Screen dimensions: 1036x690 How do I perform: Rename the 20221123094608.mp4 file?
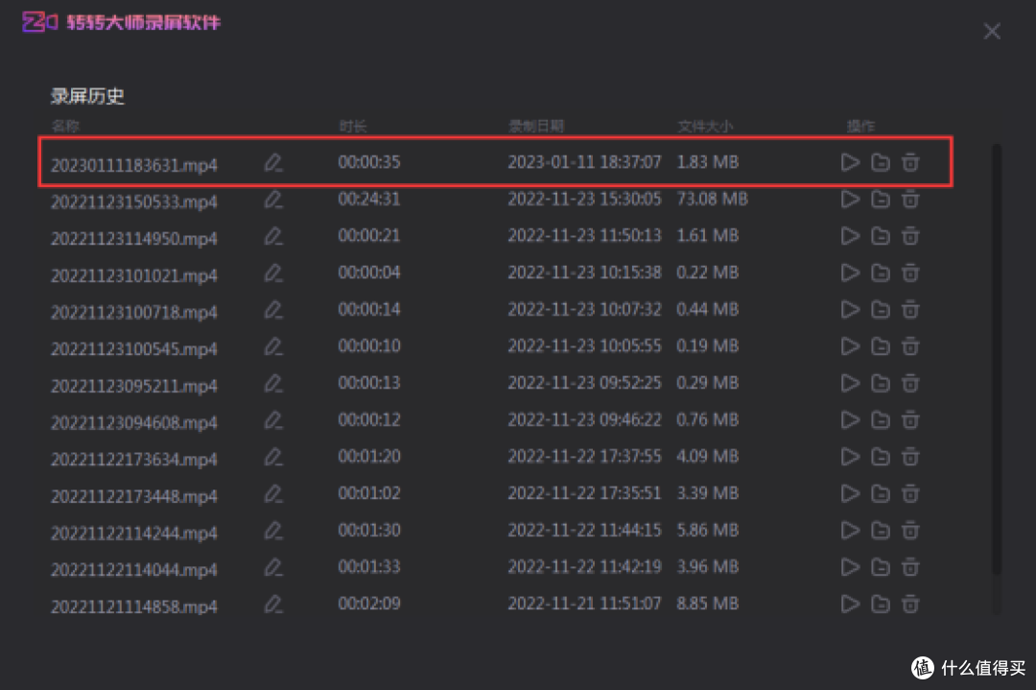273,420
